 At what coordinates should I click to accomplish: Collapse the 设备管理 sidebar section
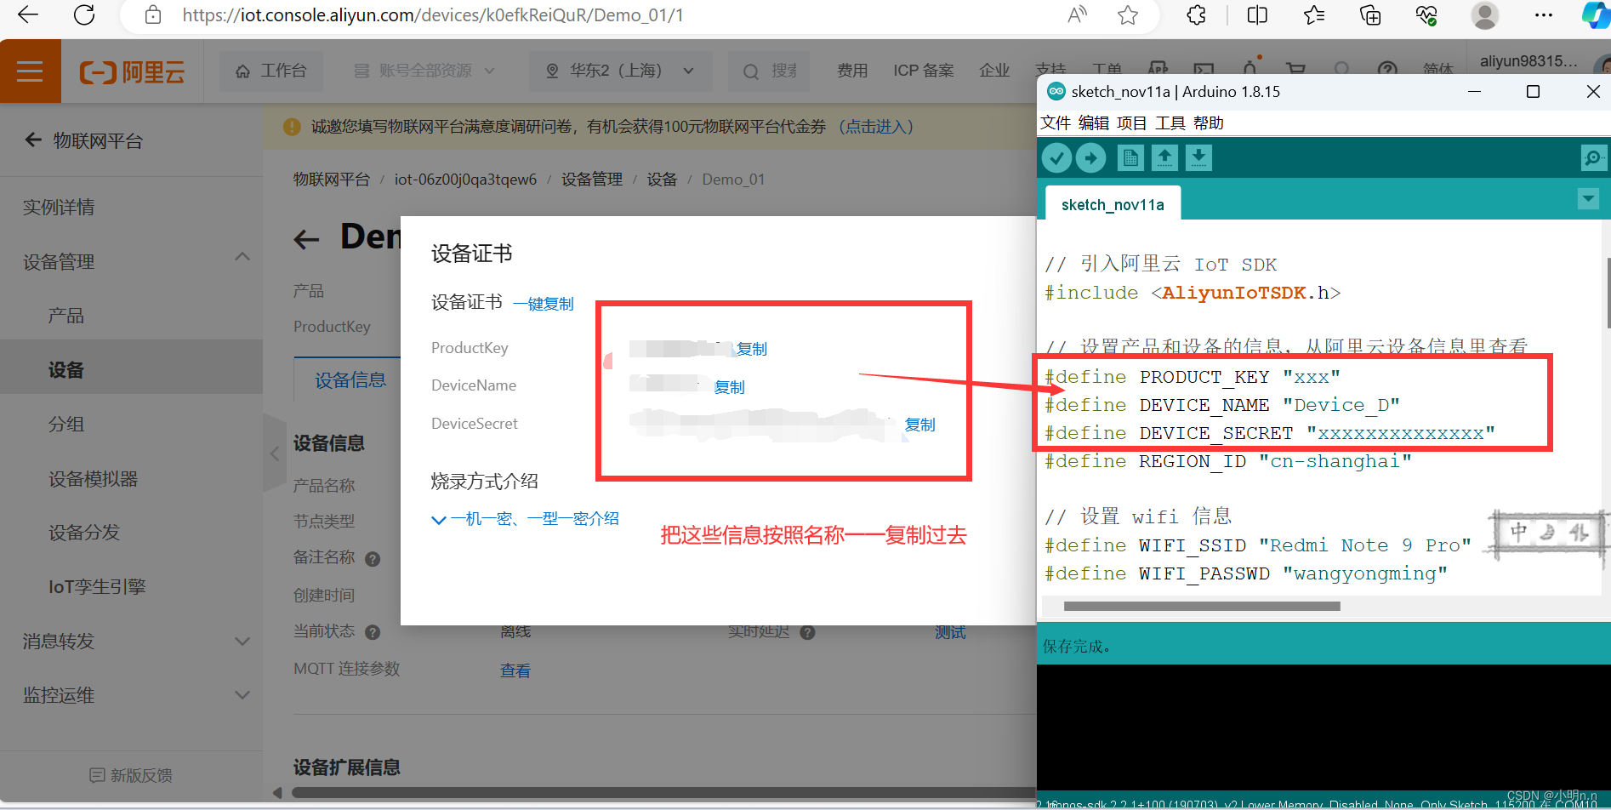(x=242, y=257)
